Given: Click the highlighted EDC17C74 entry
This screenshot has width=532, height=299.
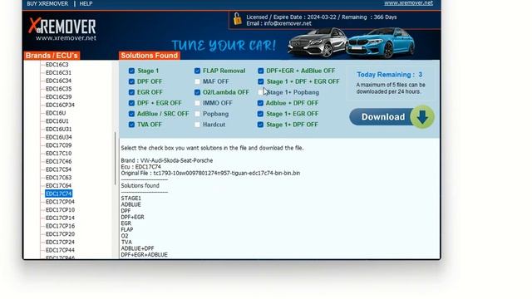Looking at the screenshot, I should [58, 194].
